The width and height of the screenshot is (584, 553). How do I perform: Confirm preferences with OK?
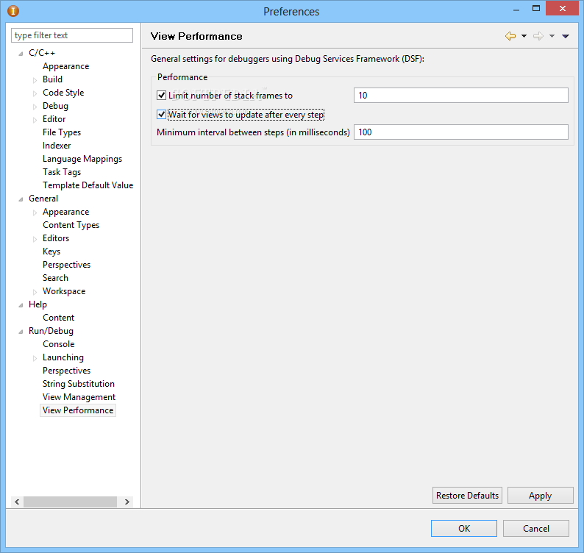pyautogui.click(x=463, y=529)
